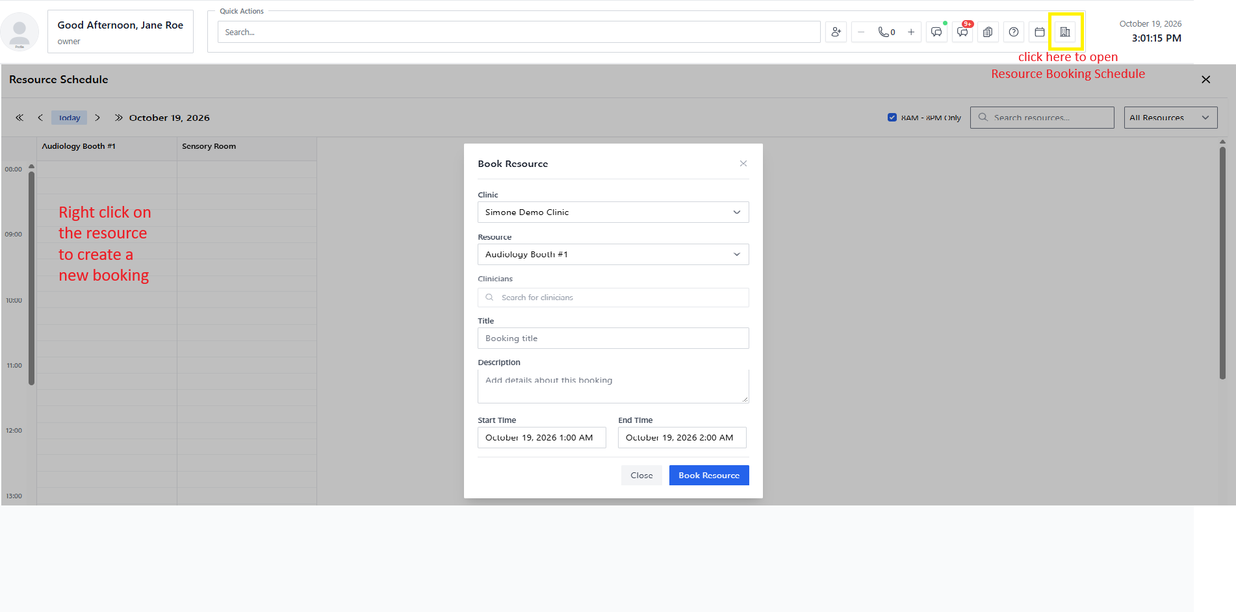Close the Book Resource dialog with X
Viewport: 1236px width, 612px height.
[743, 164]
